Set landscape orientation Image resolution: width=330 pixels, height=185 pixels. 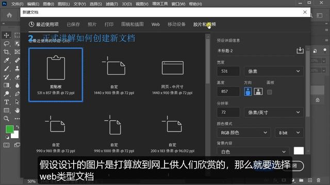tap(258, 91)
